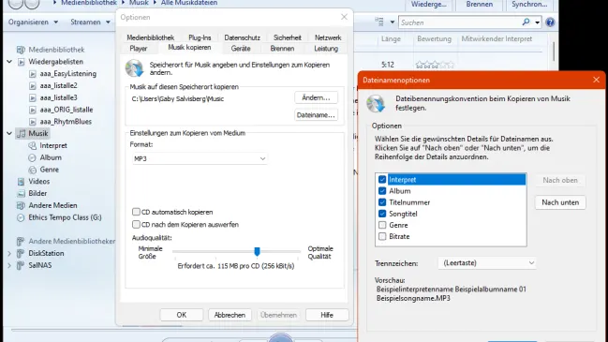
Task: Click the search magnifier icon
Action: pos(526,22)
